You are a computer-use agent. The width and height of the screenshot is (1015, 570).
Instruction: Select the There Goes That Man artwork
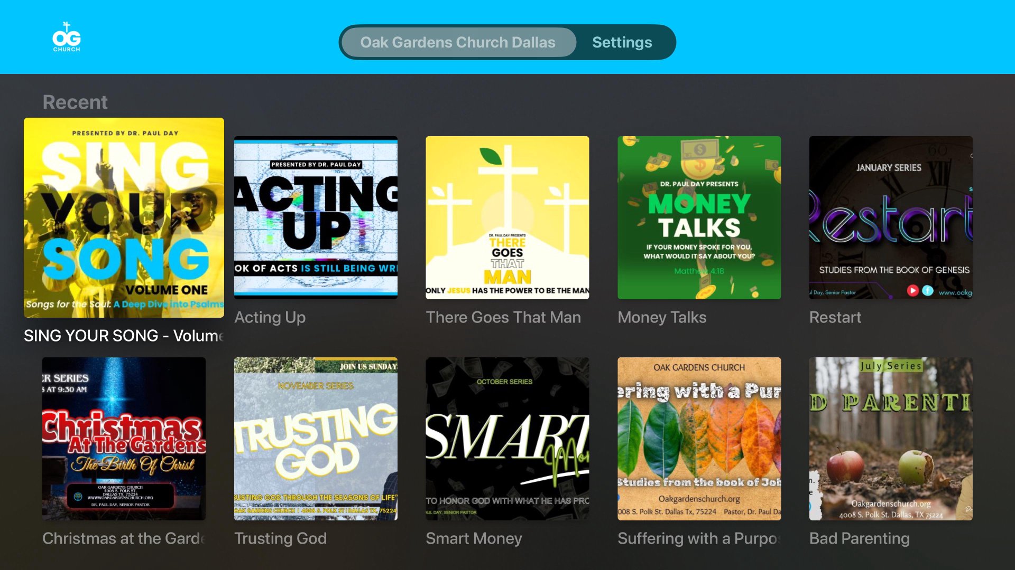tap(508, 217)
